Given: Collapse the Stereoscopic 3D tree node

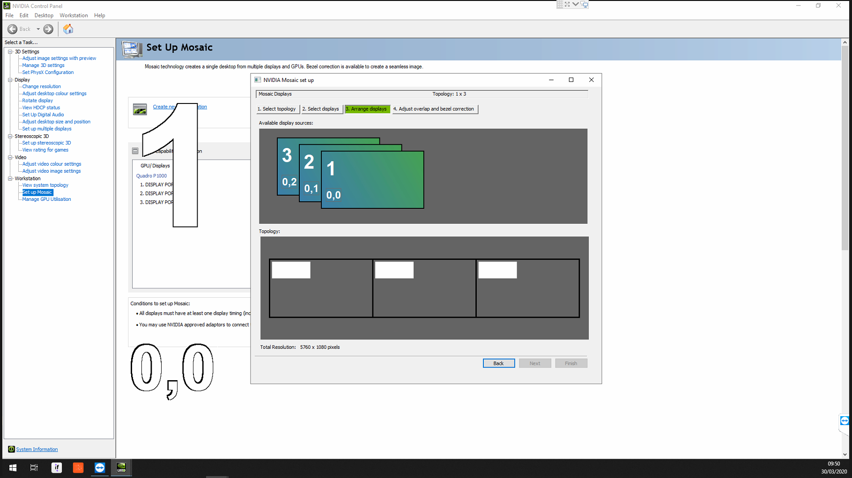Looking at the screenshot, I should coord(10,136).
